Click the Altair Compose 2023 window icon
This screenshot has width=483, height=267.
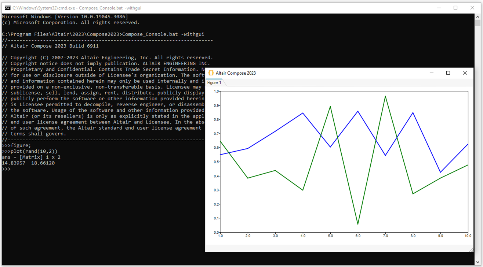pyautogui.click(x=211, y=73)
